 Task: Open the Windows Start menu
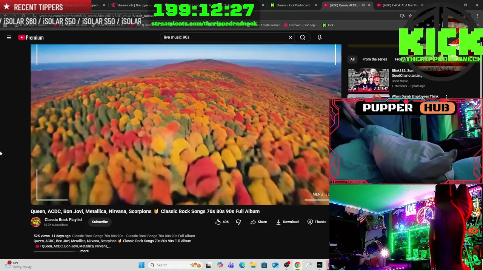tap(142, 265)
